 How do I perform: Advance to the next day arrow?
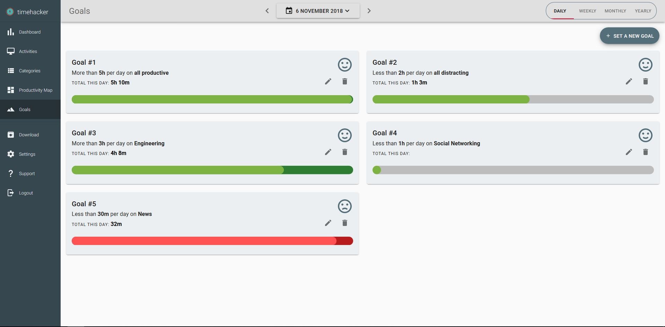click(369, 11)
